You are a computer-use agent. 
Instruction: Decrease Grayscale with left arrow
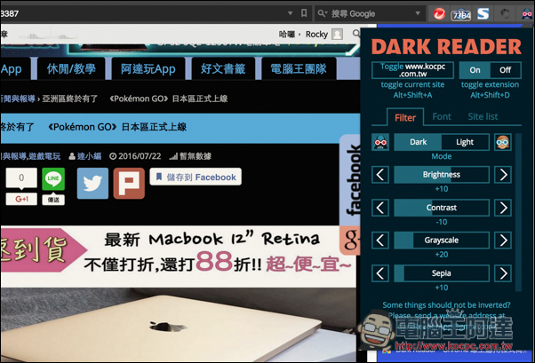tap(380, 241)
